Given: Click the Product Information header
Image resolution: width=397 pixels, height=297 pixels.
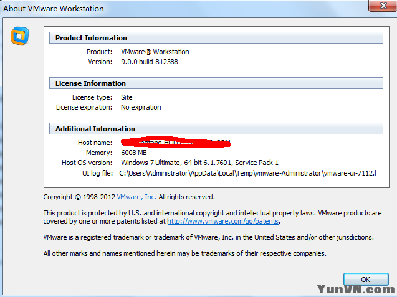Looking at the screenshot, I should click(x=216, y=38).
